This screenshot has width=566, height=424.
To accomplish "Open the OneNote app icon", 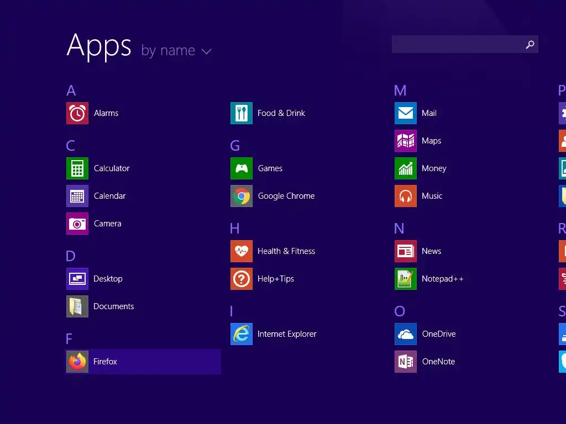I will coord(406,362).
